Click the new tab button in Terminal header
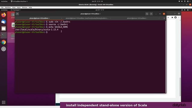Viewport: 192px width, 108px height. tap(17, 14)
